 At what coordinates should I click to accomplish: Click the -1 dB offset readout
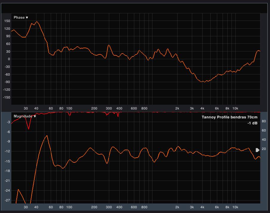pyautogui.click(x=252, y=123)
